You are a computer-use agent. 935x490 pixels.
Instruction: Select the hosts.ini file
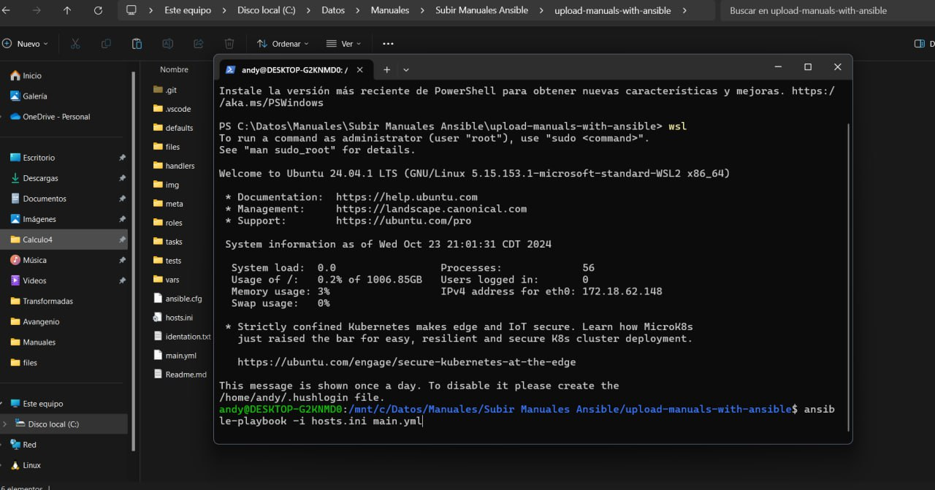(x=178, y=318)
